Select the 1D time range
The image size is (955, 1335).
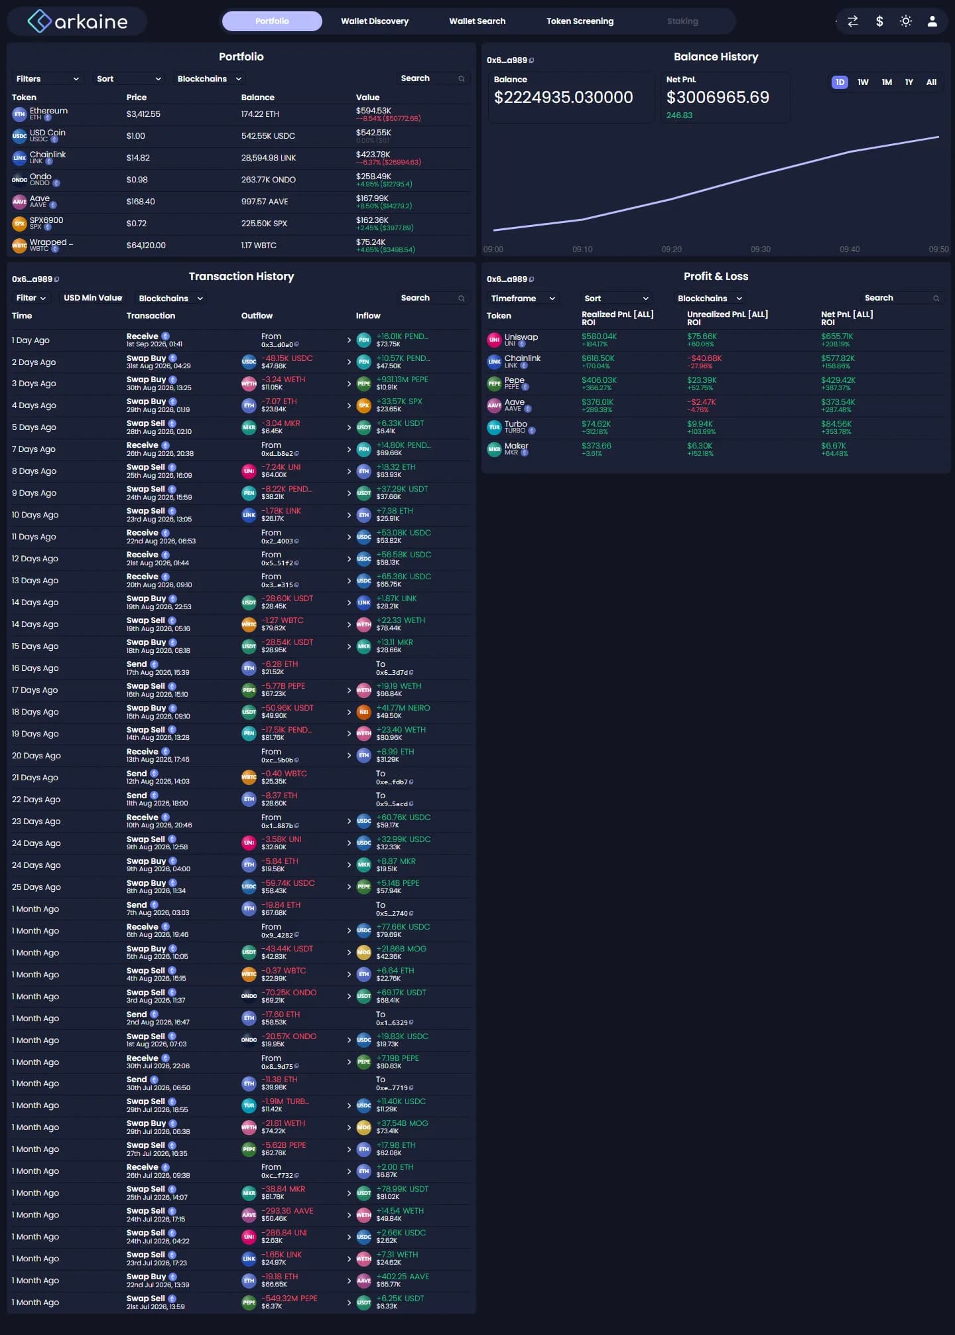point(840,82)
